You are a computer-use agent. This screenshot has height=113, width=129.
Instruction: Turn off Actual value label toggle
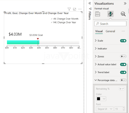[123, 64]
